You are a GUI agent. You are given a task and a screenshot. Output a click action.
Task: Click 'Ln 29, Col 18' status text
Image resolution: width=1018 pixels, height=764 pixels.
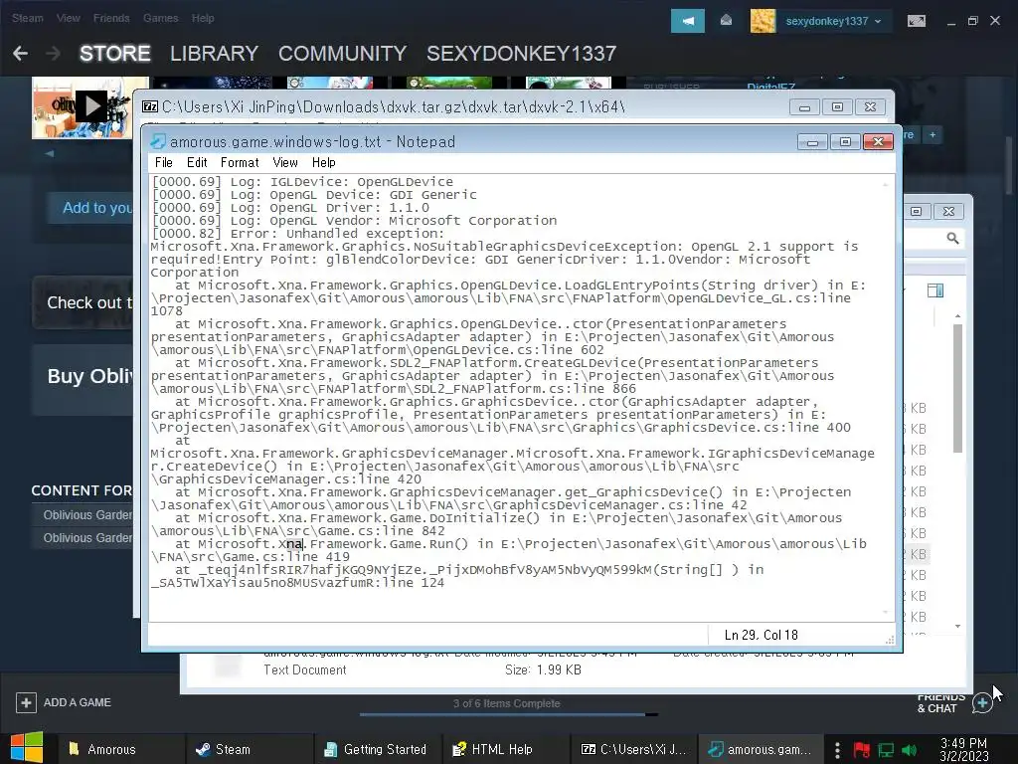tap(761, 635)
